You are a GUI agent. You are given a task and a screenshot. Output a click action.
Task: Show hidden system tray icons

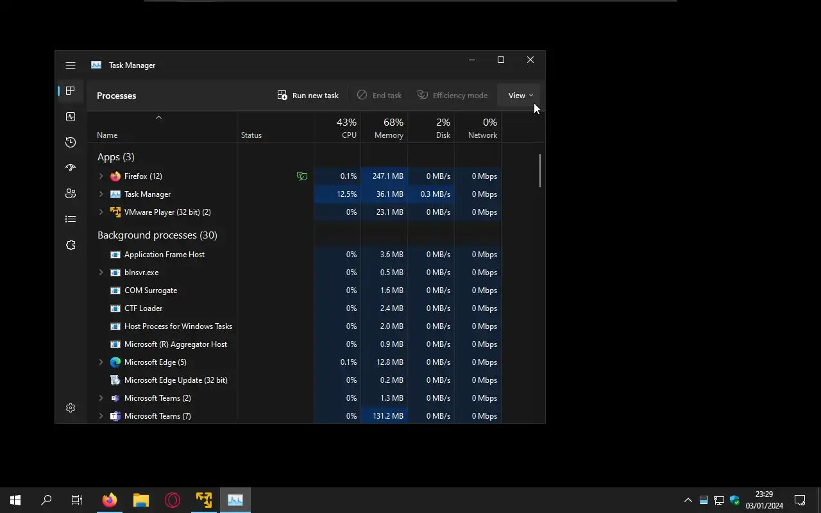tap(688, 500)
